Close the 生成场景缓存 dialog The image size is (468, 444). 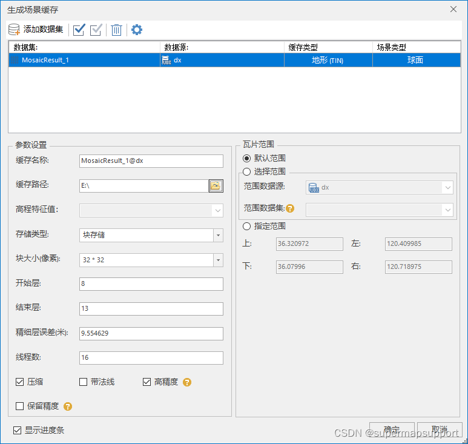pos(453,9)
